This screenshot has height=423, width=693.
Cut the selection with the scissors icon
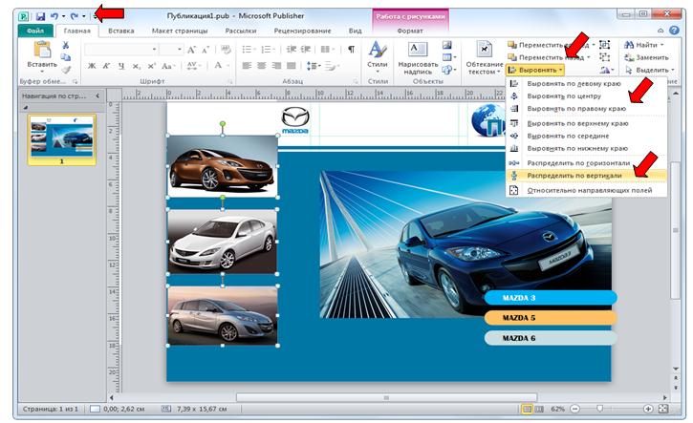(x=66, y=45)
